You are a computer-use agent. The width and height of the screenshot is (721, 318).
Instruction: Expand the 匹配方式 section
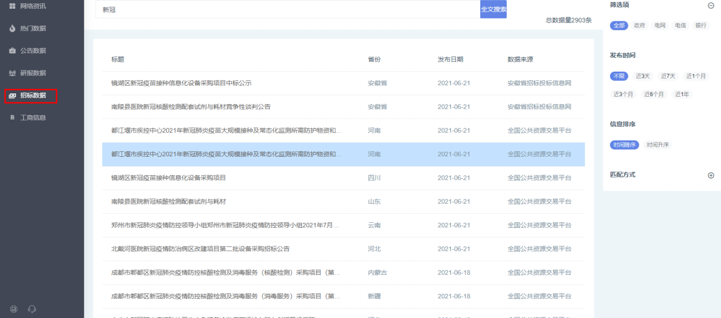pyautogui.click(x=711, y=175)
